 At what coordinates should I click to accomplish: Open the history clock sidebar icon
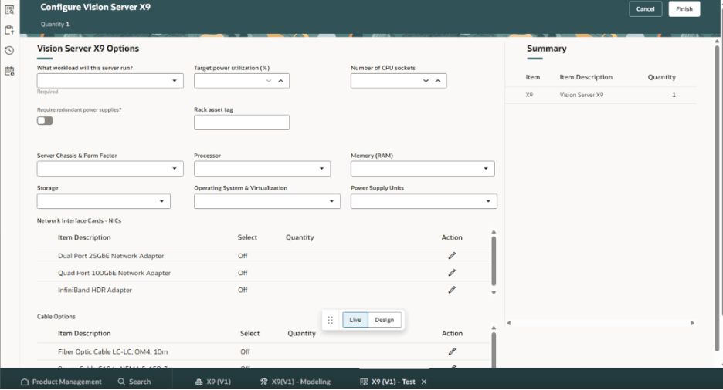pyautogui.click(x=9, y=51)
